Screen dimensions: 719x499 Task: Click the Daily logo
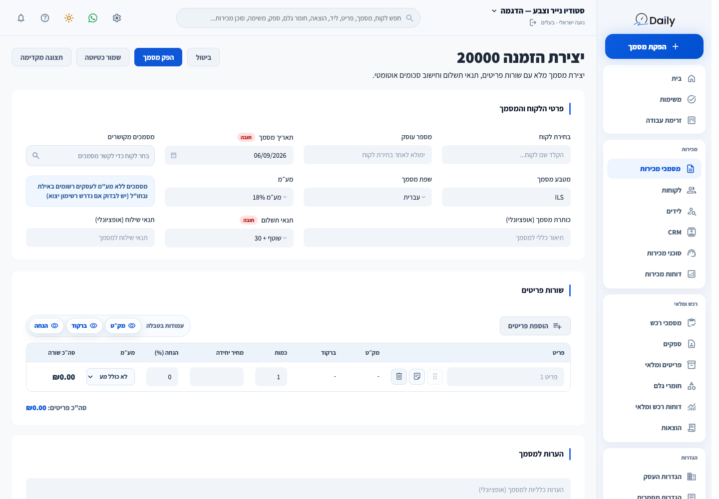(654, 20)
